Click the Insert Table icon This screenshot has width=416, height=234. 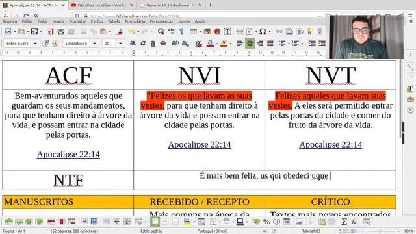[193, 31]
